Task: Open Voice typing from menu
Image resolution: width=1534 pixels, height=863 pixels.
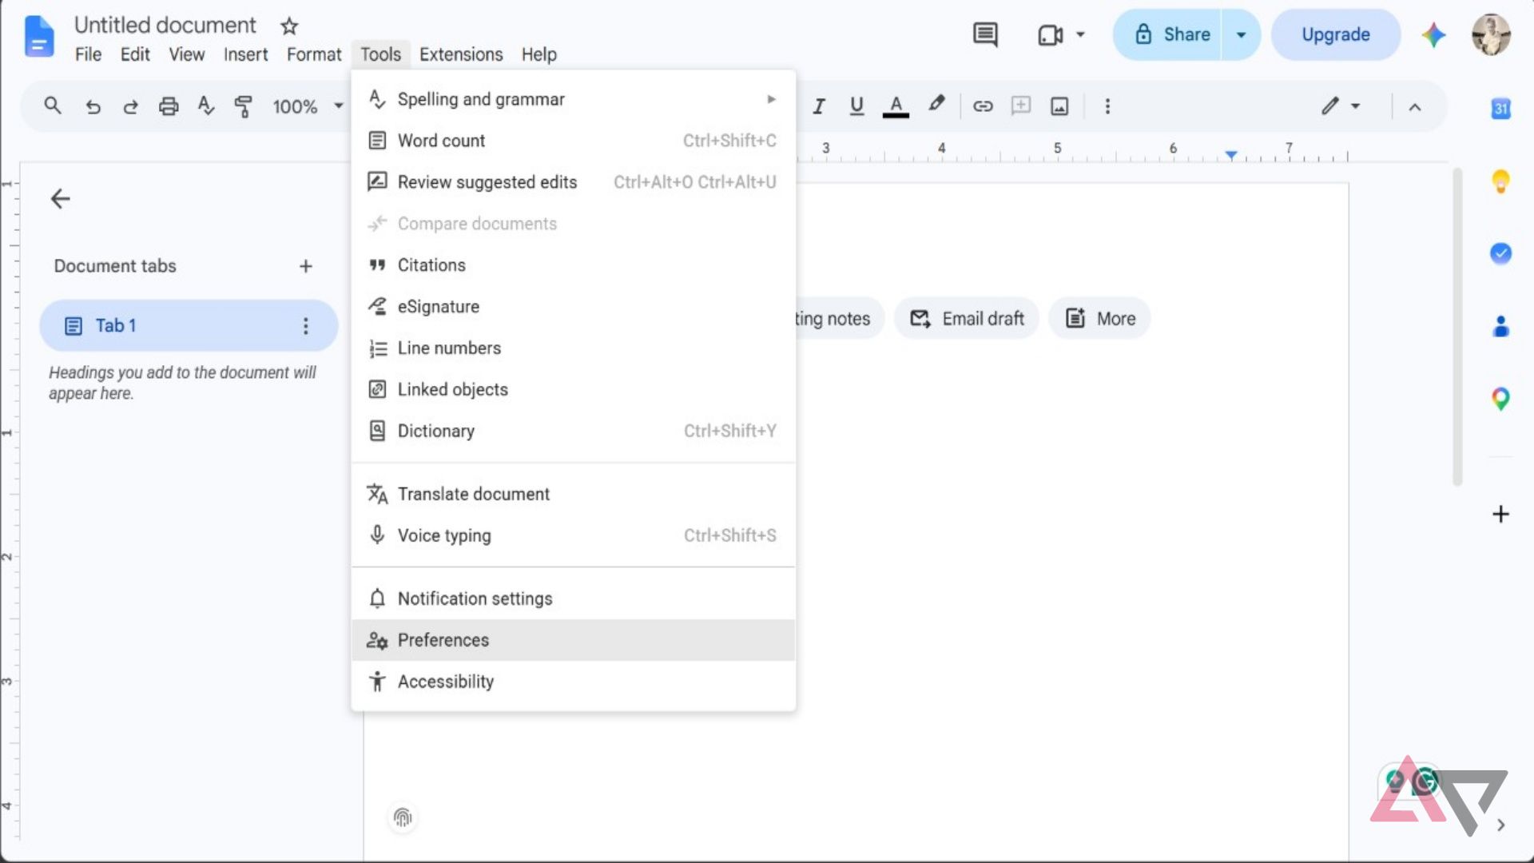Action: coord(573,535)
